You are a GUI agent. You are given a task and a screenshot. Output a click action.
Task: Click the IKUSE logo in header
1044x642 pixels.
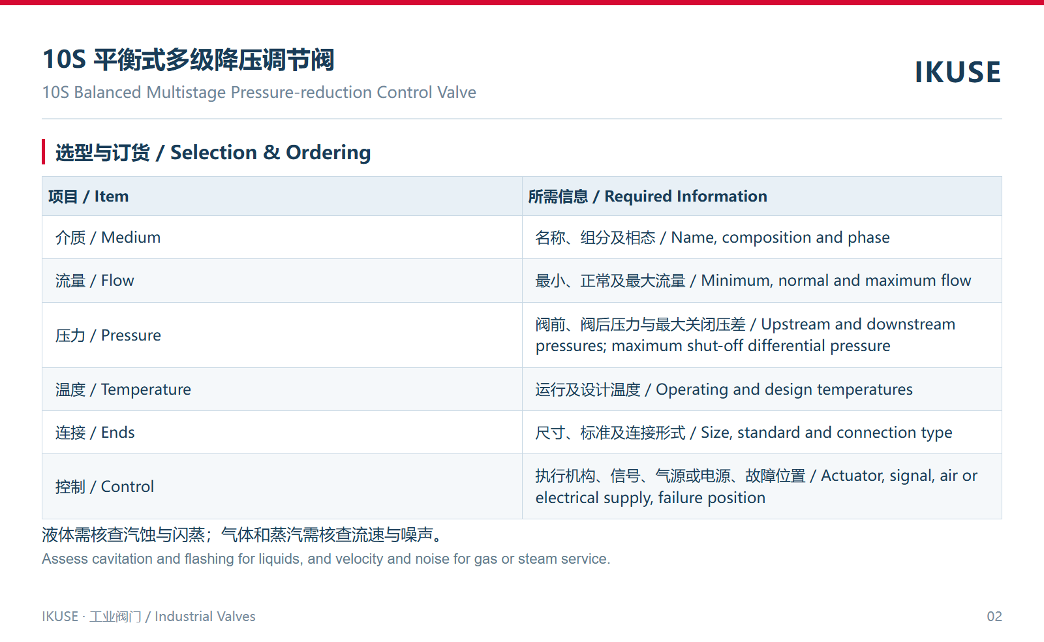coord(957,72)
